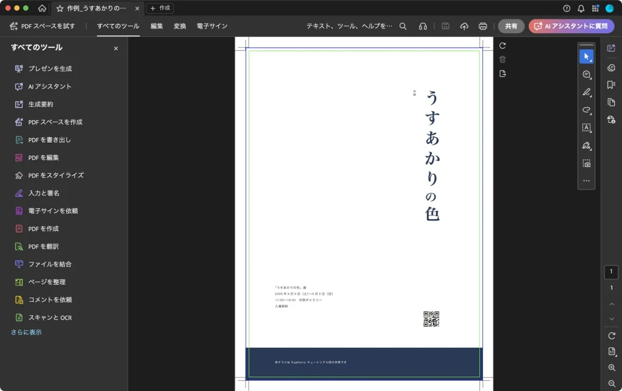This screenshot has height=391, width=622.
Task: Print the document with printer icon
Action: pyautogui.click(x=483, y=26)
